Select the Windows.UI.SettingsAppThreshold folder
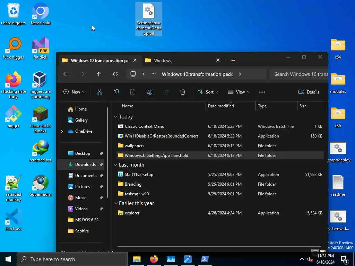This screenshot has width=355, height=266. pos(220,156)
